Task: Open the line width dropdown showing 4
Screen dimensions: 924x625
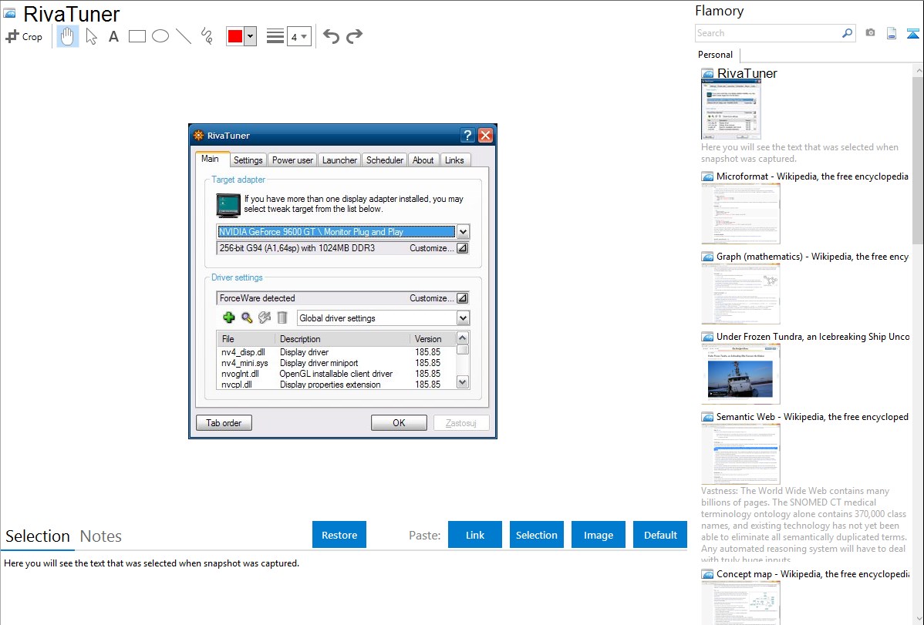Action: 299,36
